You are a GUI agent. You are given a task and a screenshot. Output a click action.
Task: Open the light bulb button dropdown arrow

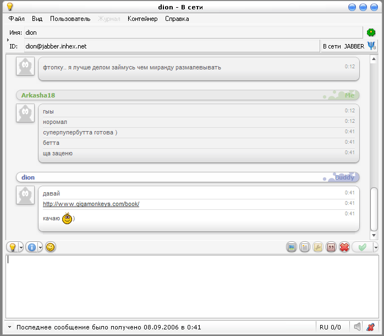21,247
